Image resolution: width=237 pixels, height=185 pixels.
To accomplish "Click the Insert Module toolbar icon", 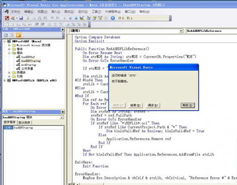I will [x=12, y=18].
